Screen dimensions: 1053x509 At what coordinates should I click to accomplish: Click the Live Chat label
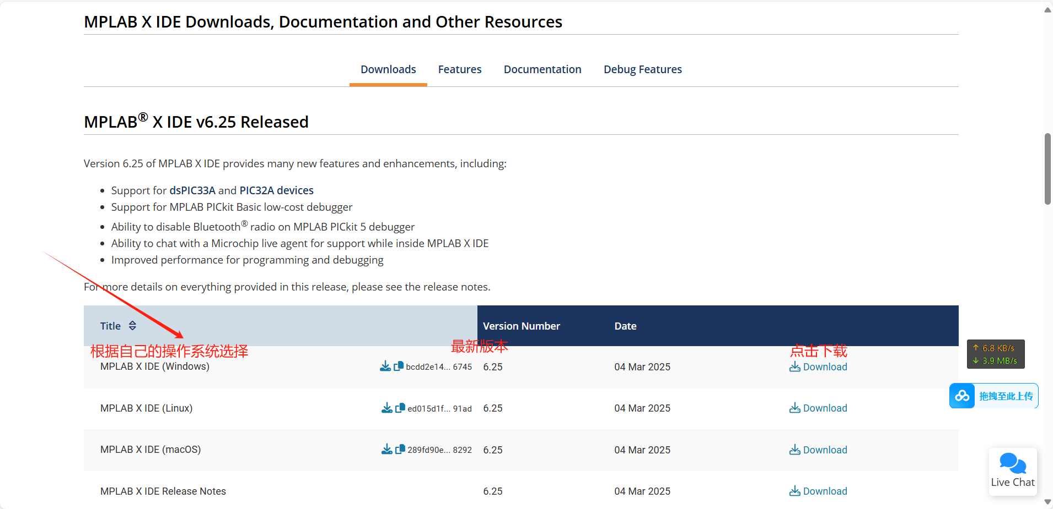[x=1013, y=483]
